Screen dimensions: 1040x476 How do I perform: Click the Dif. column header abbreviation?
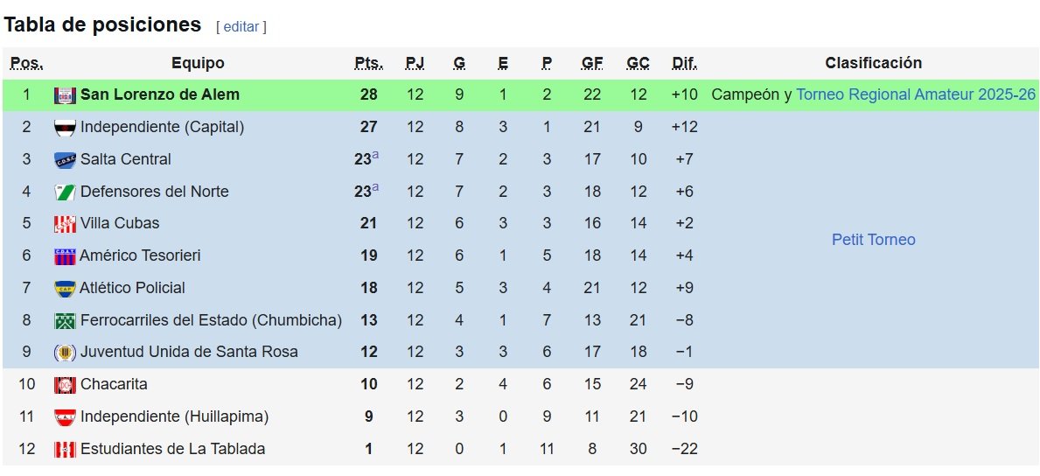click(x=685, y=63)
